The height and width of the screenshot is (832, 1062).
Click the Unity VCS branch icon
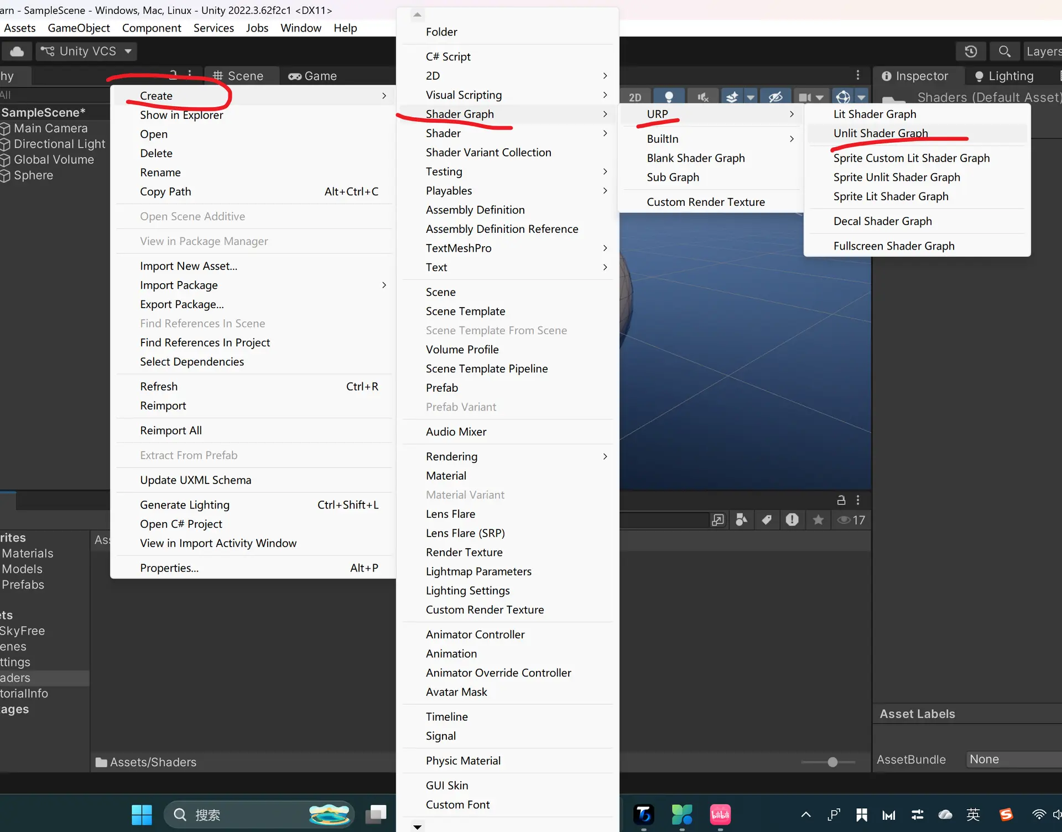coord(48,51)
